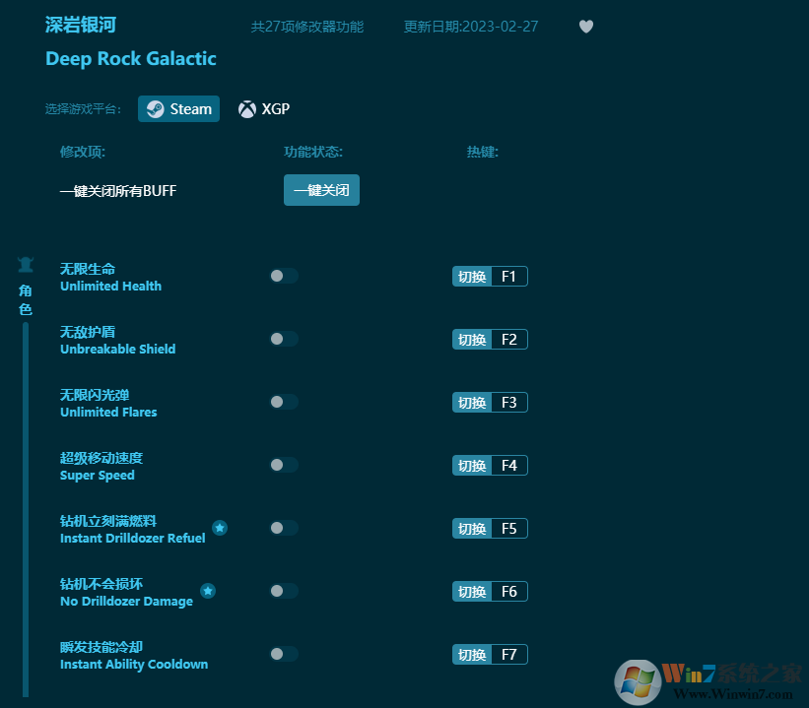Click the Deep Rock Galactic title
The height and width of the screenshot is (708, 809).
130,59
